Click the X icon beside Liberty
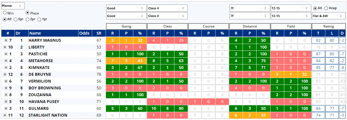347x120 pixels. pyautogui.click(x=5, y=47)
